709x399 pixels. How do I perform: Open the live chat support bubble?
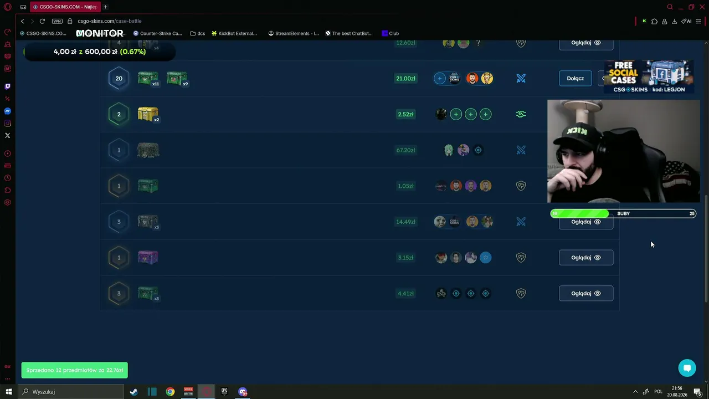pos(687,368)
